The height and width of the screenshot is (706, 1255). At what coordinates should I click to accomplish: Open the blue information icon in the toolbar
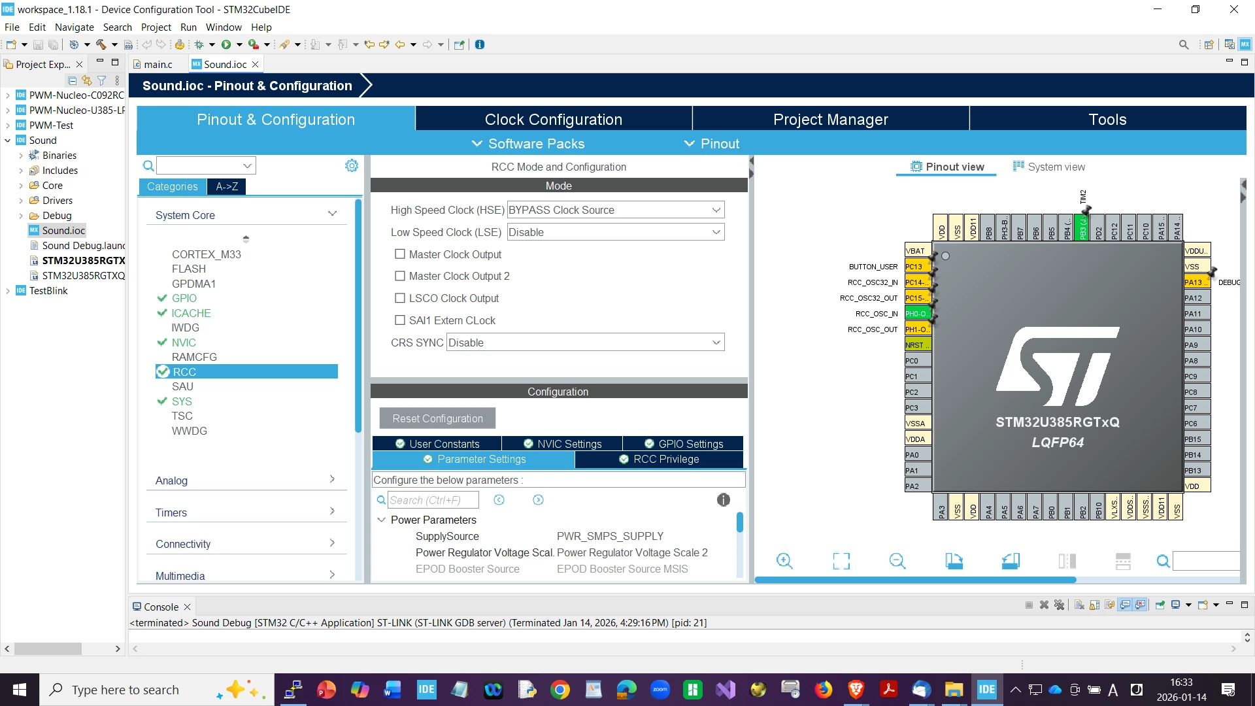pyautogui.click(x=480, y=44)
